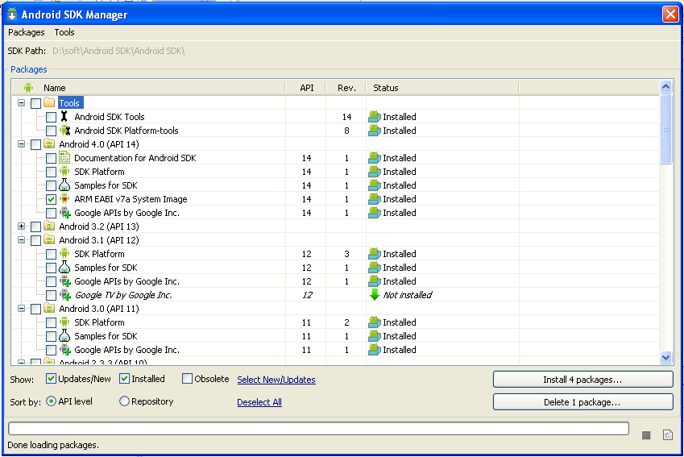Click the API 14 SDK Platform android icon

click(64, 171)
